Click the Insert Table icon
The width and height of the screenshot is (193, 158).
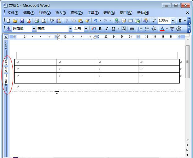click(131, 21)
